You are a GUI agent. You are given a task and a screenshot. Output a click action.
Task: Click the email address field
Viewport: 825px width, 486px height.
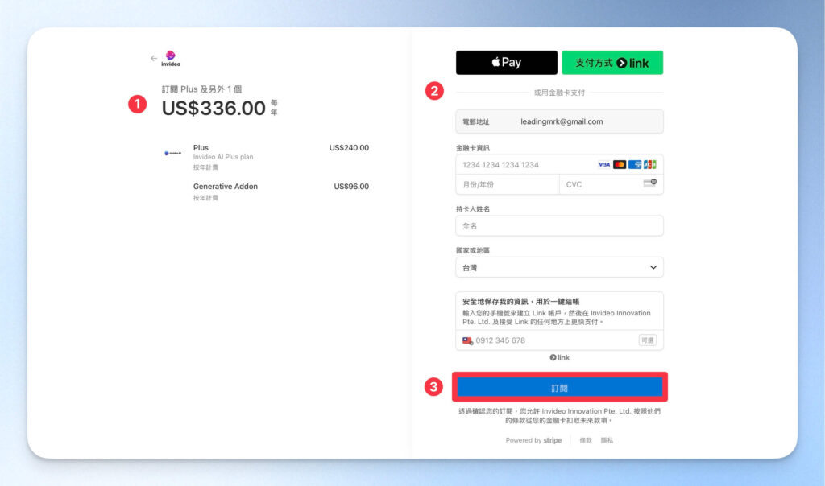click(559, 121)
